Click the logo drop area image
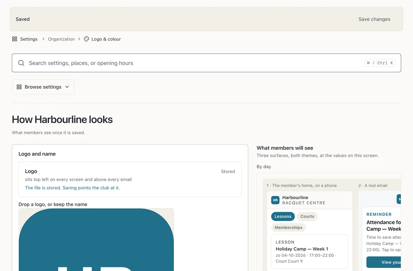 pyautogui.click(x=96, y=240)
